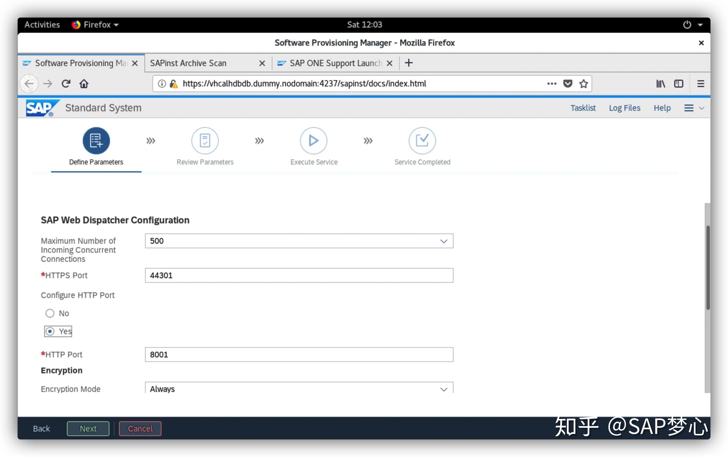Close SAPinst Archive Scan tab

[x=262, y=63]
